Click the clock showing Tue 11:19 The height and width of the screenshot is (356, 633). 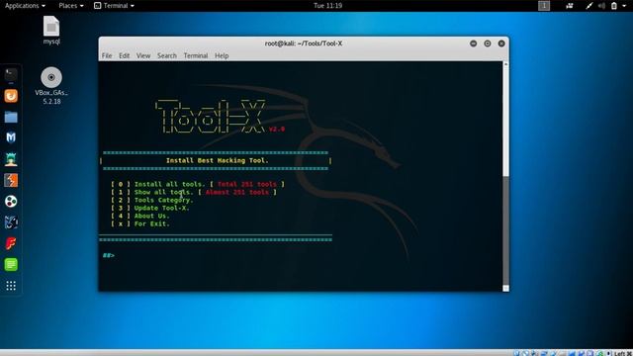click(x=327, y=6)
